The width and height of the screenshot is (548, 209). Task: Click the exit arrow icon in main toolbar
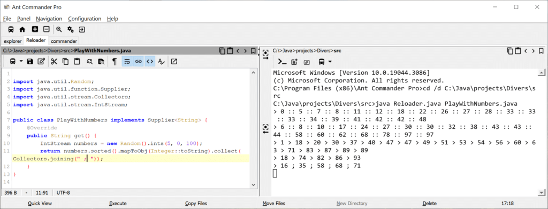point(82,29)
